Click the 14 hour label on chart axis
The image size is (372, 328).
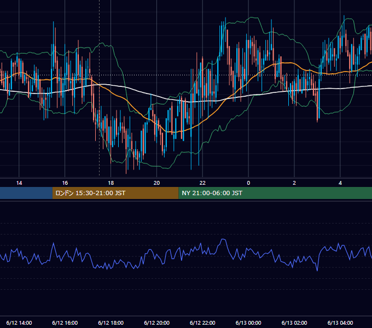(x=19, y=183)
